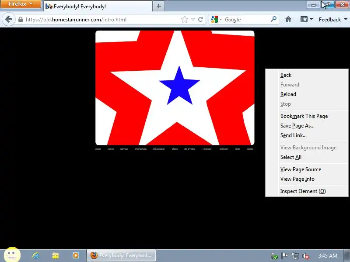Image resolution: width=350 pixels, height=262 pixels.
Task: Click the padlock site identity icon
Action: tap(21, 20)
